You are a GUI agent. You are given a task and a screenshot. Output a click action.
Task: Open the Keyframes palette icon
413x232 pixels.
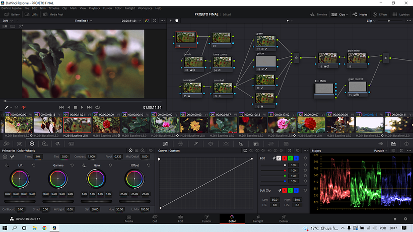point(381,144)
